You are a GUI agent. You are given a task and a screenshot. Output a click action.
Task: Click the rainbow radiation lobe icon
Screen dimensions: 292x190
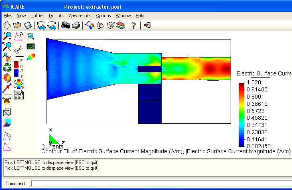(x=31, y=57)
